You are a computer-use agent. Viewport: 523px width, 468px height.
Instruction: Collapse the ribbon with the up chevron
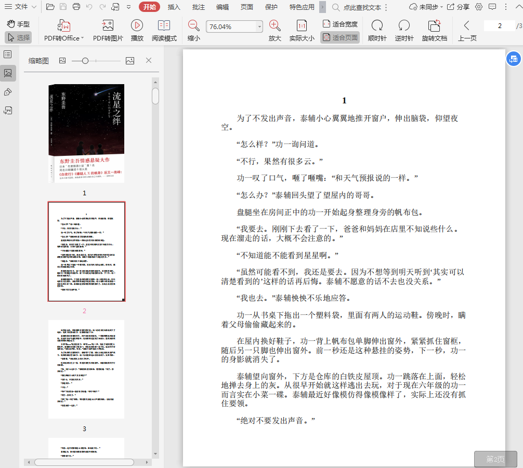pos(519,7)
